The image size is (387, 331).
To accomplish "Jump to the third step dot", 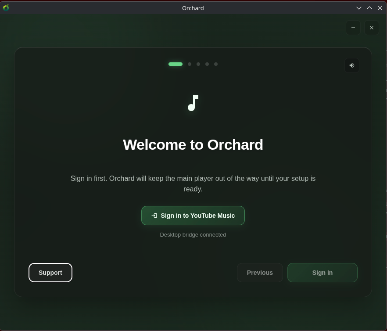I will coord(198,64).
